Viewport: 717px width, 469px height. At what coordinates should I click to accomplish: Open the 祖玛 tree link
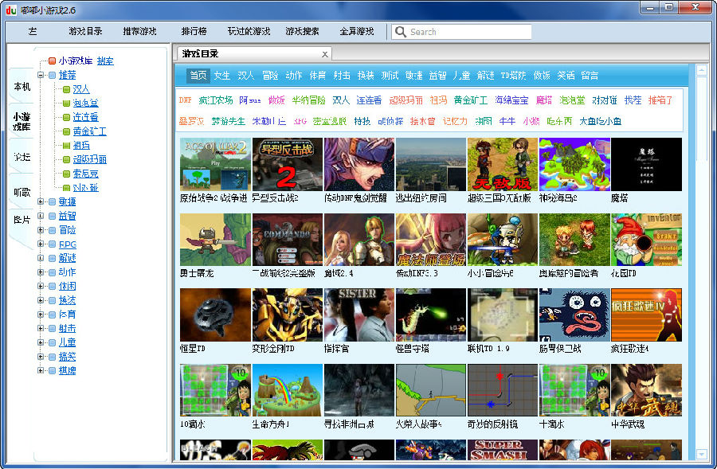[81, 146]
